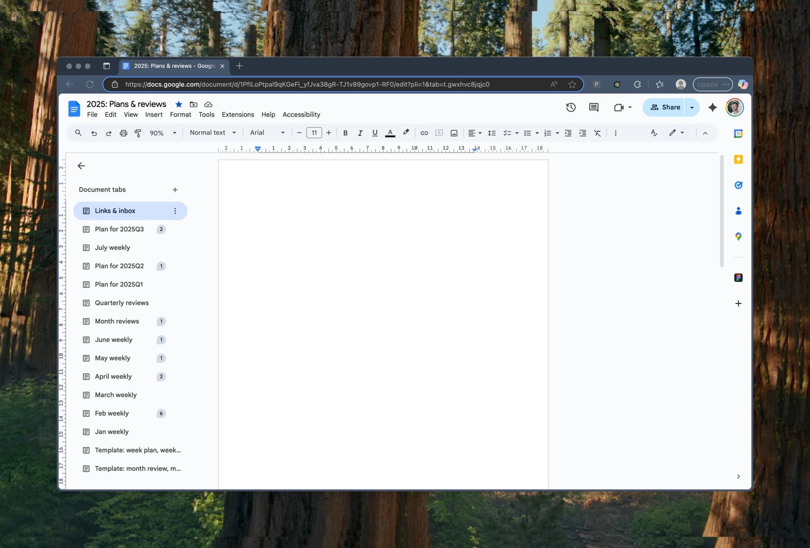Activate the paint format tool

(x=138, y=133)
